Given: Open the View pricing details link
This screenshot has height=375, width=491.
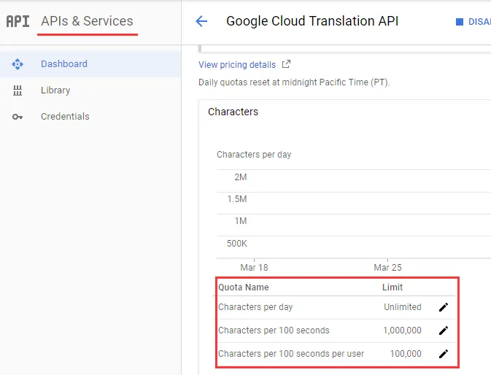Looking at the screenshot, I should pyautogui.click(x=237, y=65).
